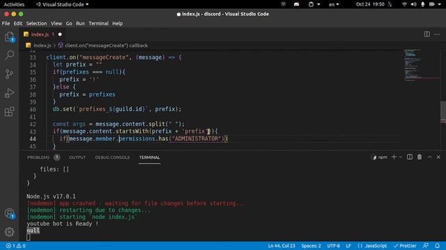Click Spaces: 2 indentation setting
This screenshot has height=250, width=446.
(x=312, y=246)
